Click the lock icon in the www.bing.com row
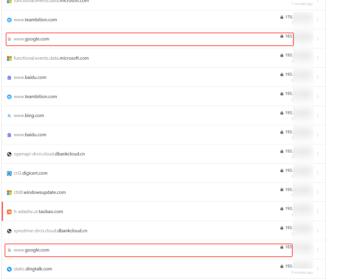Image resolution: width=342 pixels, height=280 pixels. (282, 113)
